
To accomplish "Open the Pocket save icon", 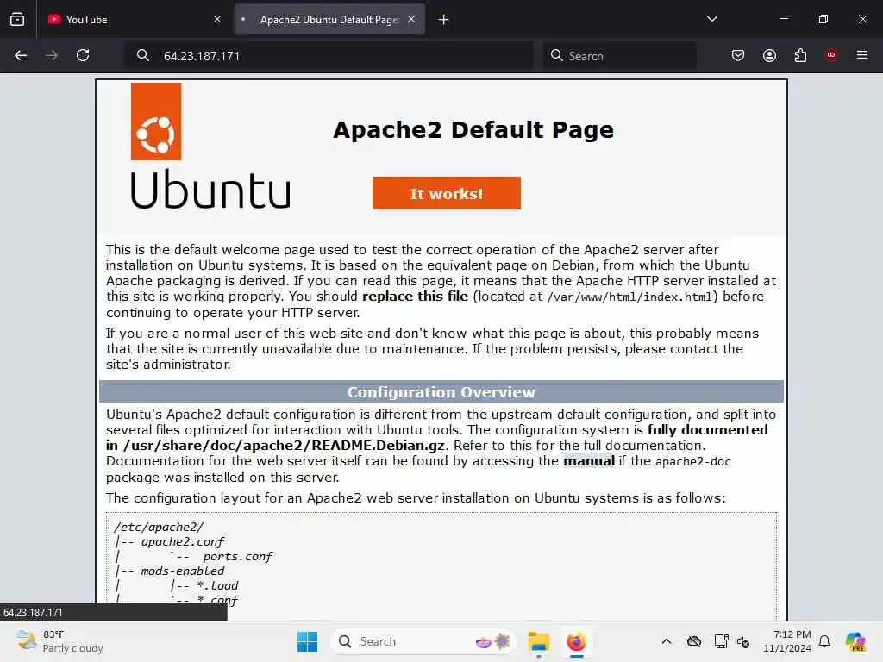I will click(738, 55).
